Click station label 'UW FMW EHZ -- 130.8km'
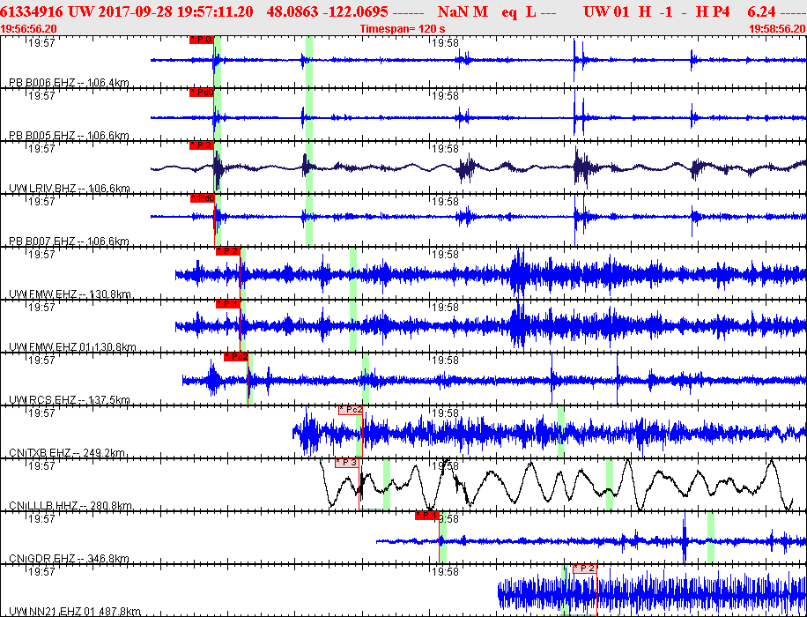Viewport: 807px width, 617px height. click(70, 294)
